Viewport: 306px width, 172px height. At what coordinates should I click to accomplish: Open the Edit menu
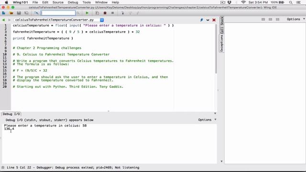[x=45, y=2]
